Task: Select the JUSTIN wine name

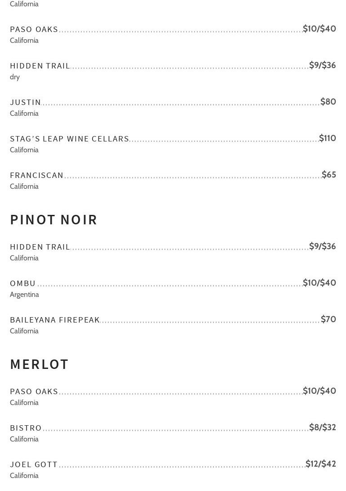Action: pyautogui.click(x=26, y=103)
